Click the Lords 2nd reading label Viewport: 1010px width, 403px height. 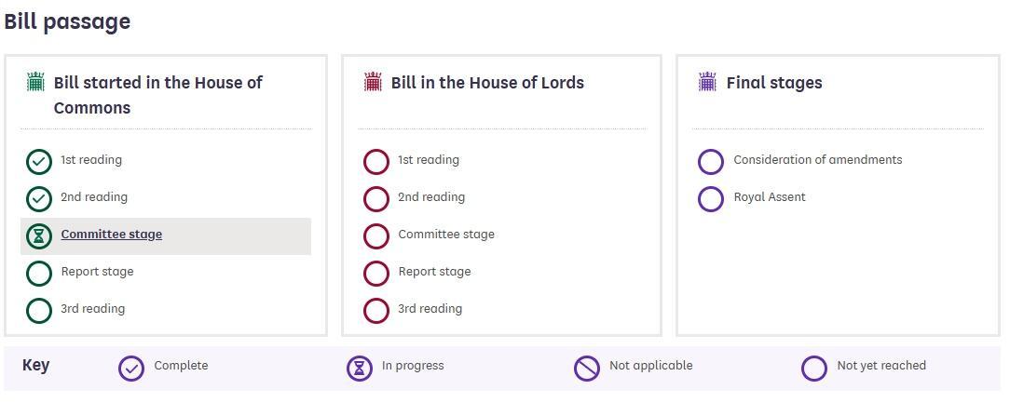click(x=431, y=197)
